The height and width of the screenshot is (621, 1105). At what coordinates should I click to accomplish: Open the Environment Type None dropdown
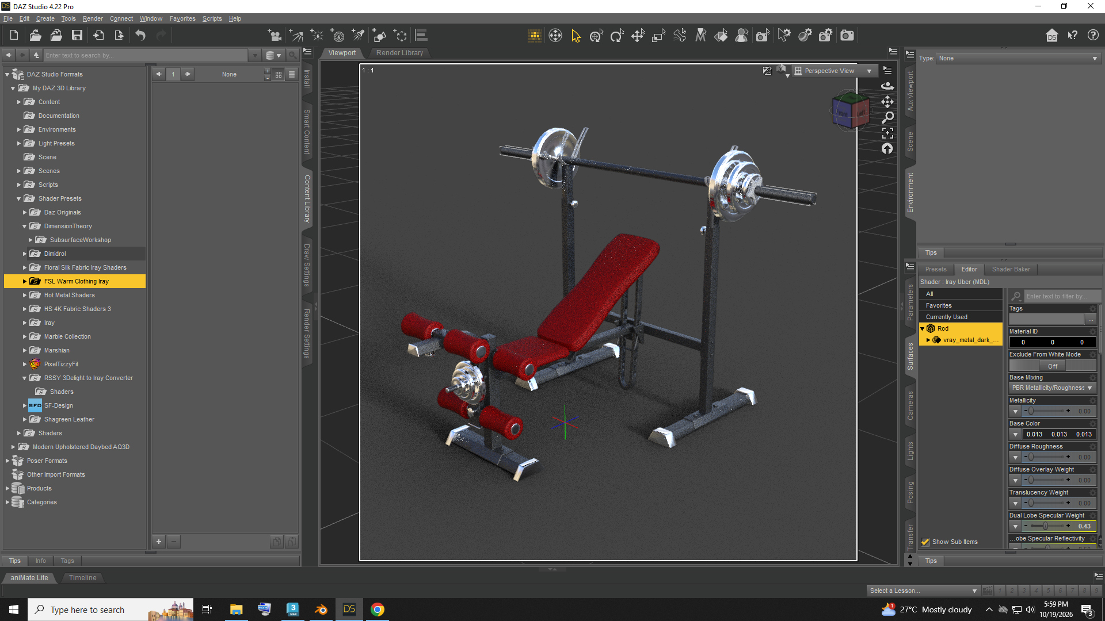[1018, 58]
